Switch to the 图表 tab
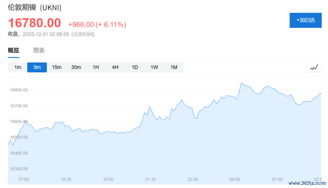The image size is (328, 188). tap(39, 50)
